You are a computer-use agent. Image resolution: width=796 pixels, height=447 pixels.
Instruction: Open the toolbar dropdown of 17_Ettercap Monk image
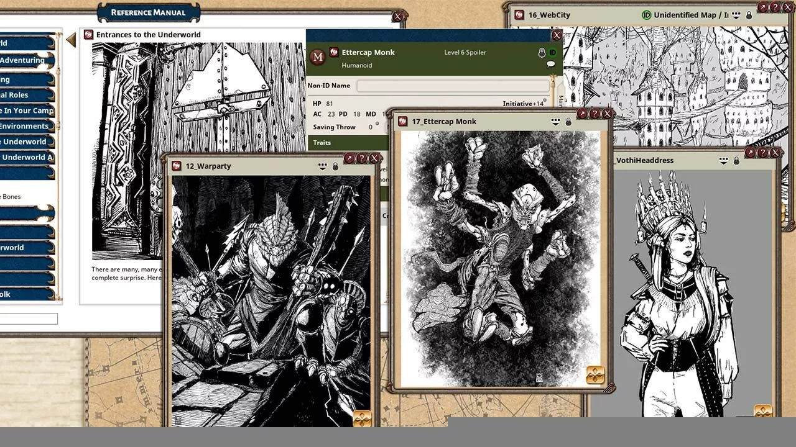click(555, 122)
